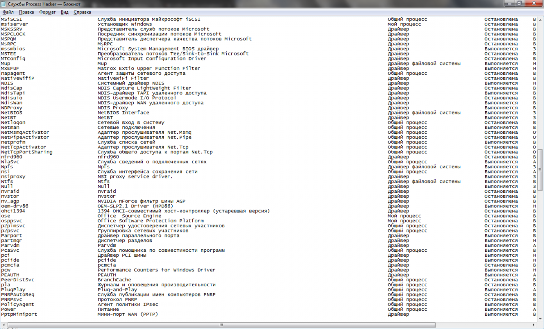Click the vertical scrollbar up arrow
Image resolution: width=544 pixels, height=329 pixels.
point(540,20)
